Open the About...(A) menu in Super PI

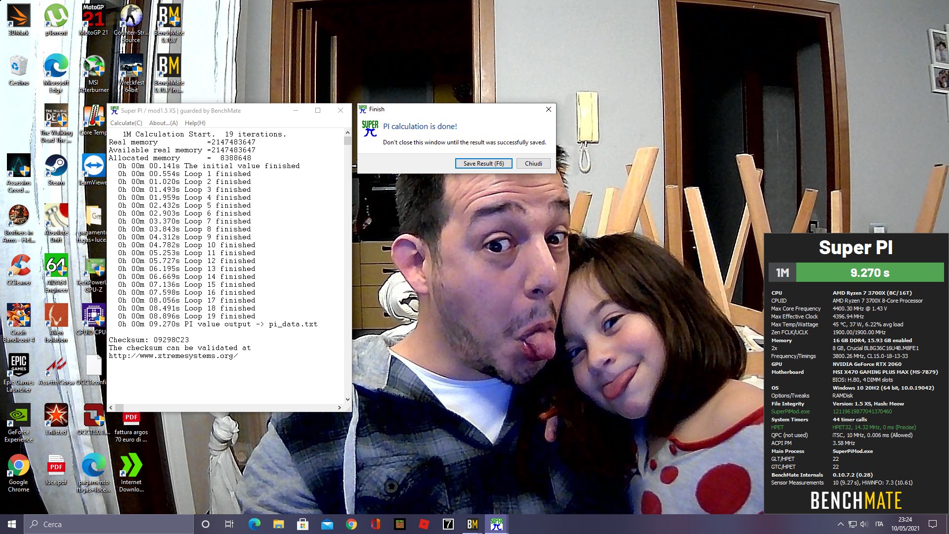[163, 123]
